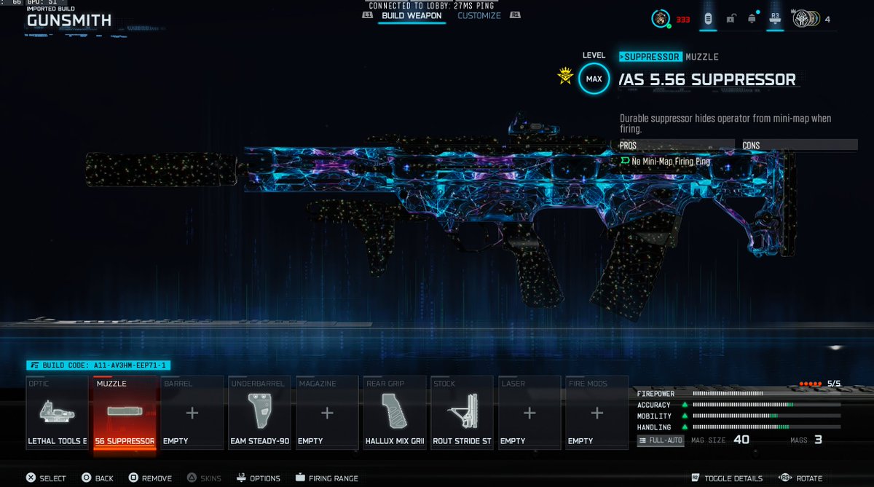The image size is (874, 487).
Task: Click Toggle Details prompt
Action: pyautogui.click(x=727, y=478)
